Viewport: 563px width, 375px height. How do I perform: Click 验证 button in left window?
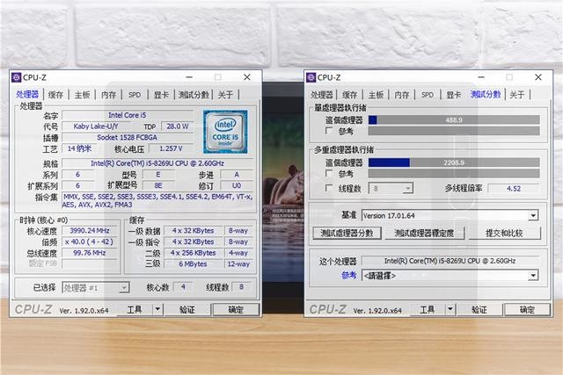pyautogui.click(x=187, y=309)
